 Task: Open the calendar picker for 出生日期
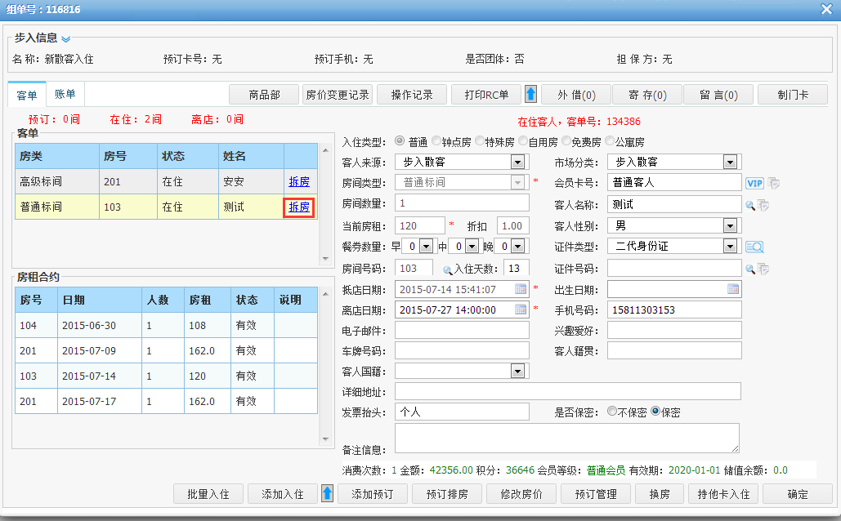733,289
